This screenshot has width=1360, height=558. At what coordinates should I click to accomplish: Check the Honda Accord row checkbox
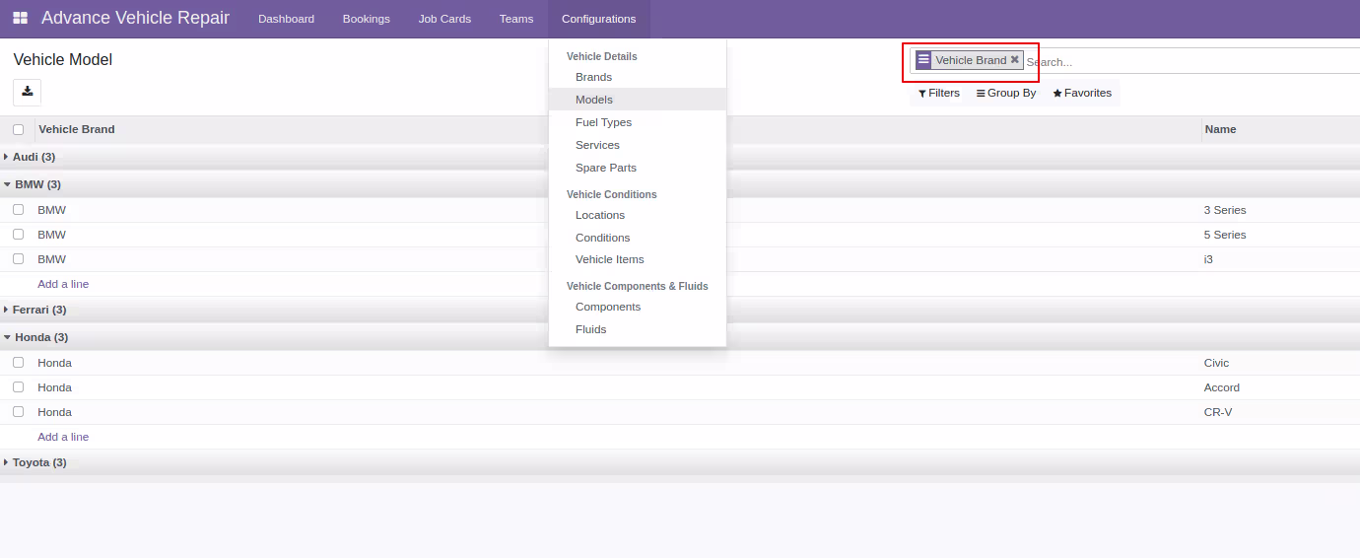18,386
